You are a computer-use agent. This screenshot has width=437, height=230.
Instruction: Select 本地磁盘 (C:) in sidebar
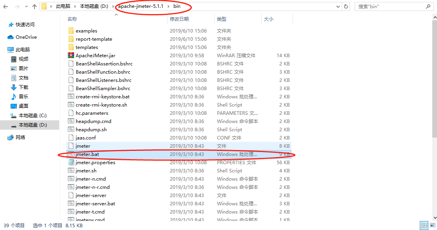(33, 116)
